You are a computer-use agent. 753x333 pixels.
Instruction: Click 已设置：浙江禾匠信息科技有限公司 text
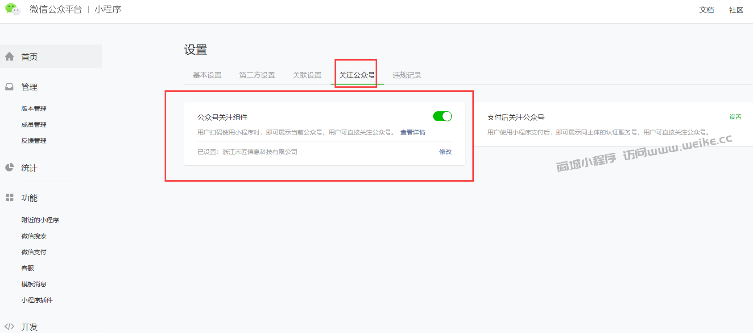248,152
